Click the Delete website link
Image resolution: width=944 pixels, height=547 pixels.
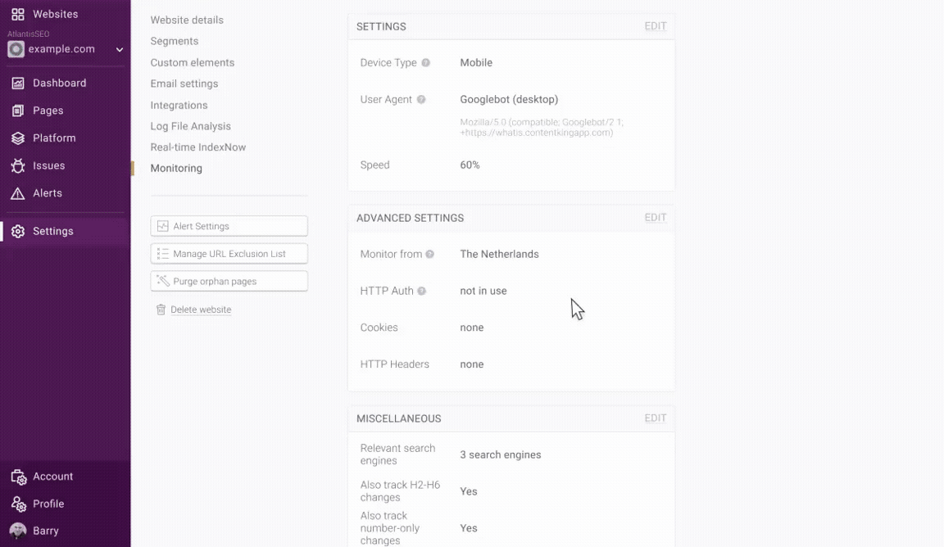[x=201, y=310]
